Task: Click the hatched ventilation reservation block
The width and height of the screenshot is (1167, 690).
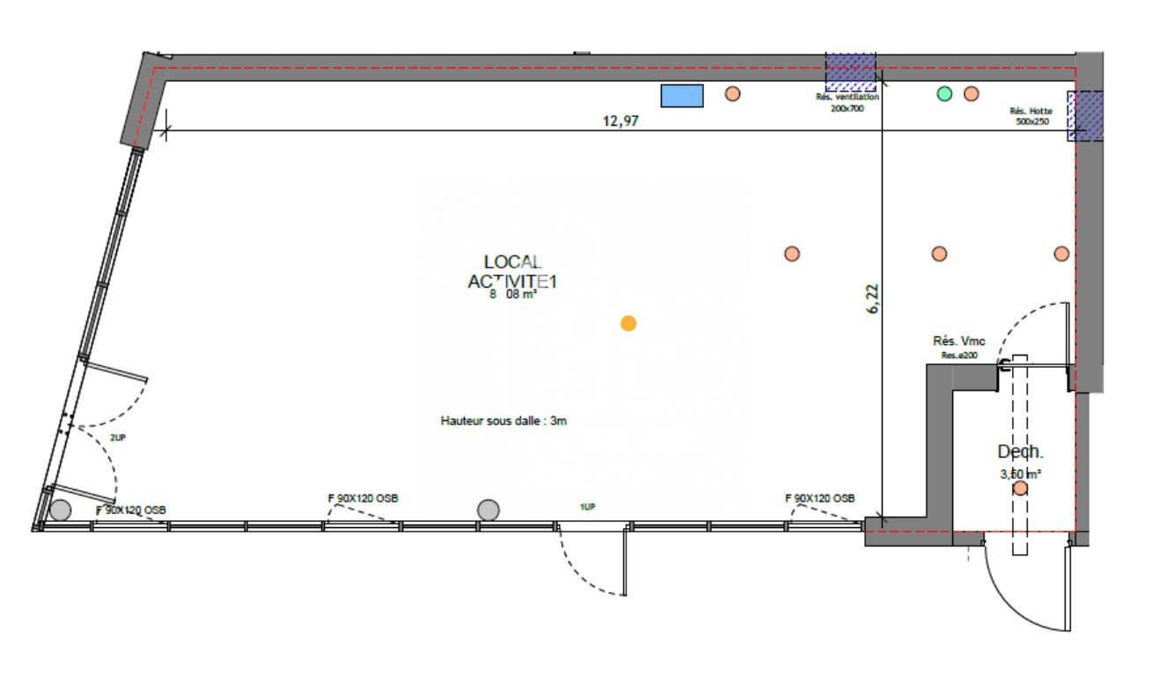Action: 850,72
